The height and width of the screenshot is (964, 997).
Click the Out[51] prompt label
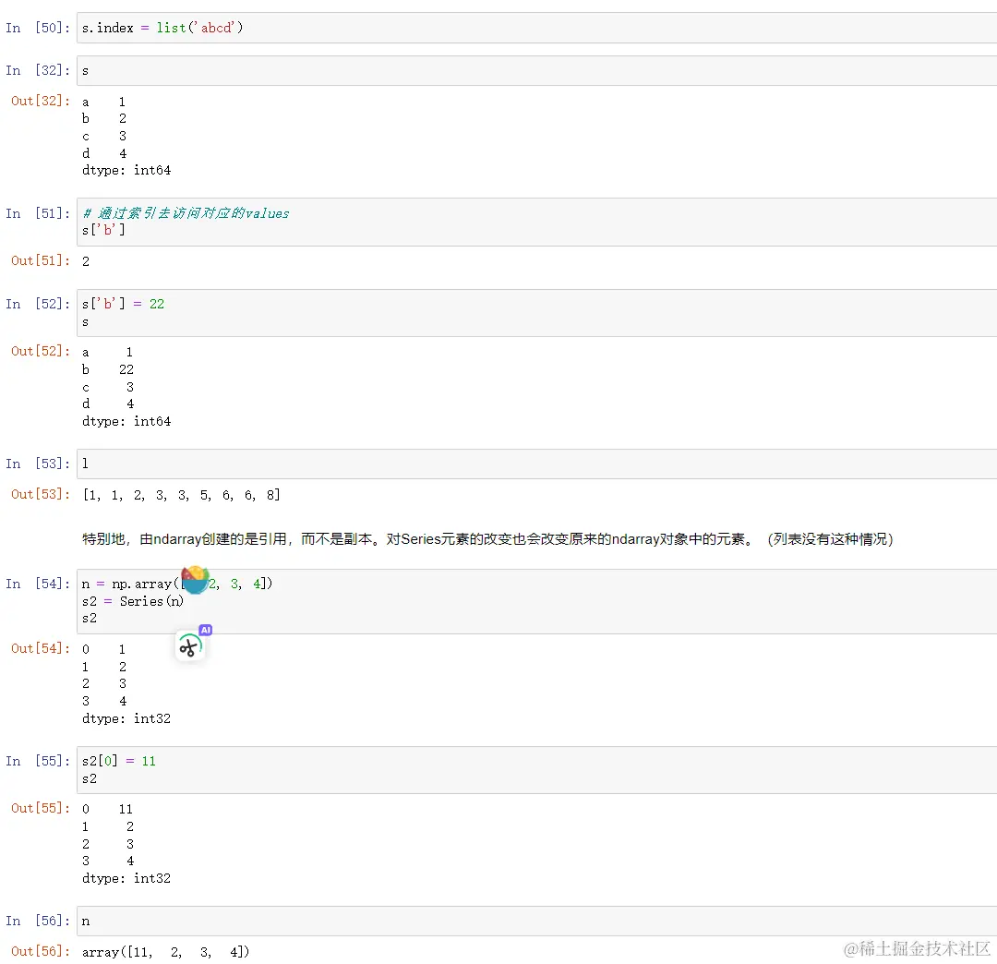[x=41, y=260]
